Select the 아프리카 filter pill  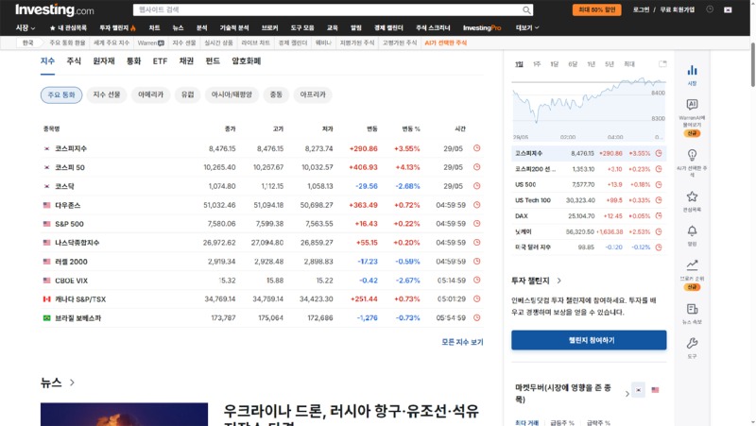[313, 95]
